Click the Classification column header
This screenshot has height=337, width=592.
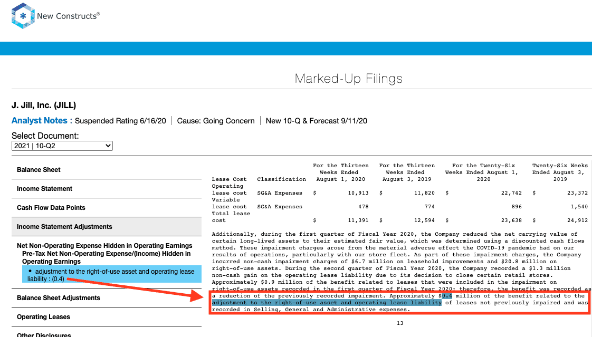282,179
